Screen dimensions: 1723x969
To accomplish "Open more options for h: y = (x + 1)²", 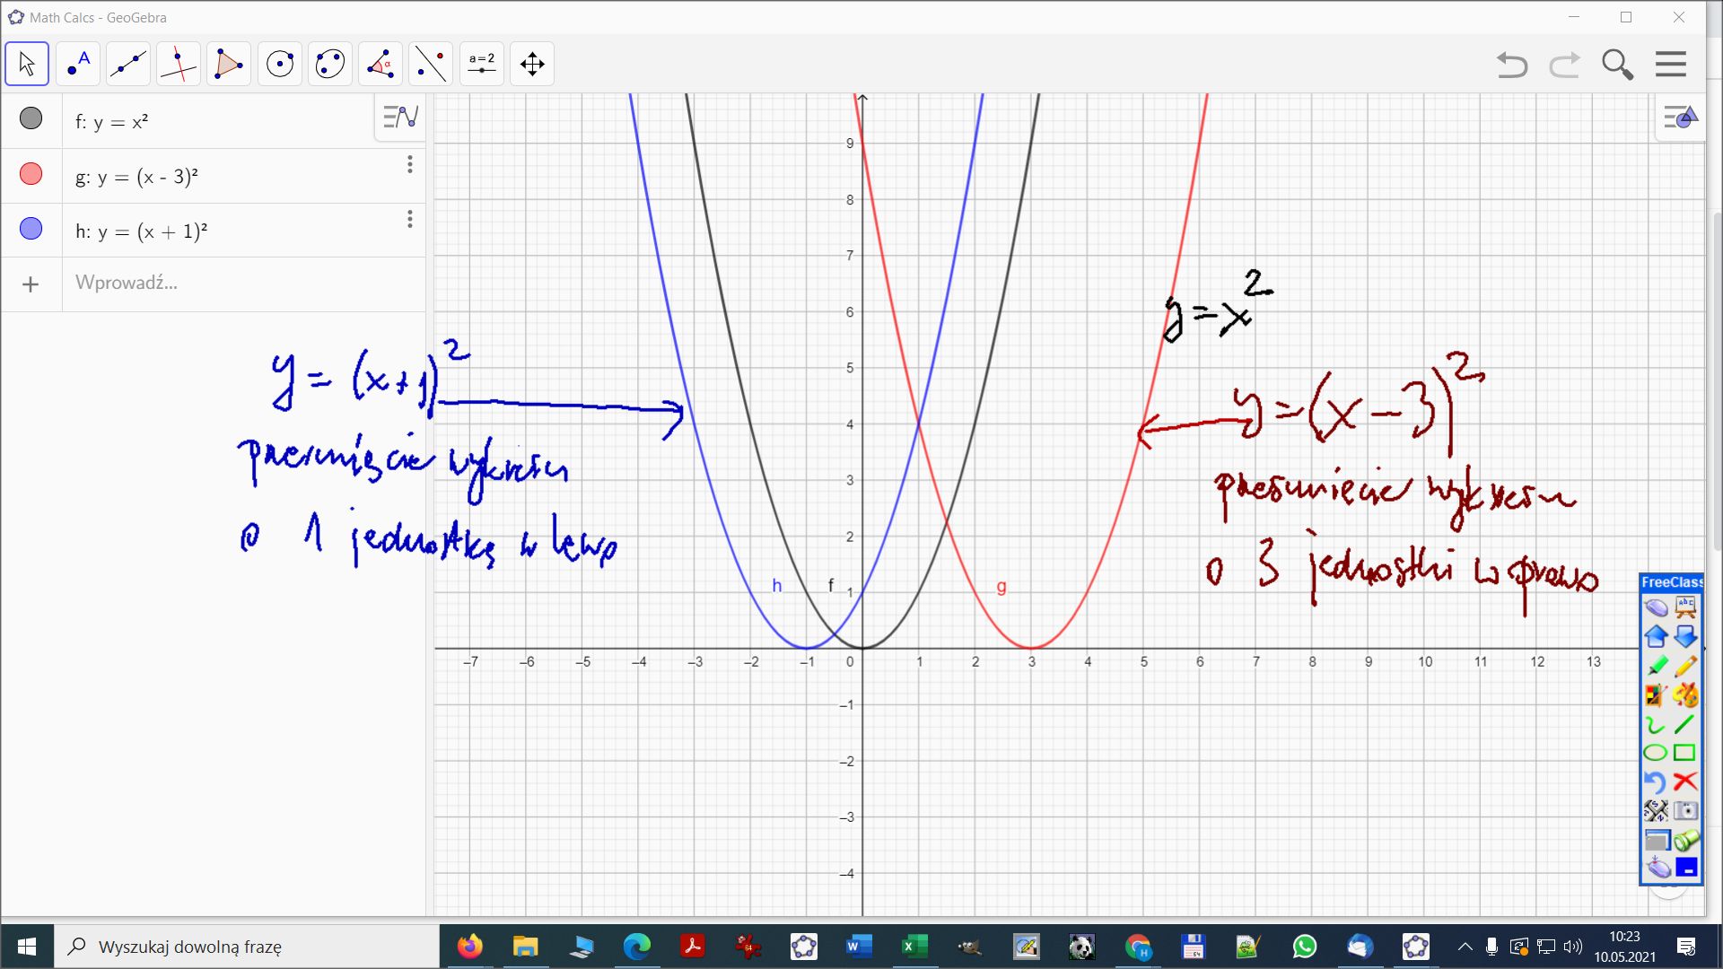I will (410, 219).
